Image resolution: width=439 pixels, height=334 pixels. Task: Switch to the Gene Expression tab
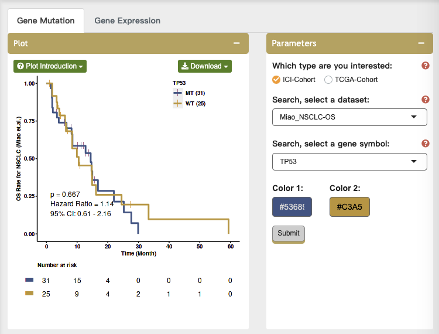[x=127, y=21]
